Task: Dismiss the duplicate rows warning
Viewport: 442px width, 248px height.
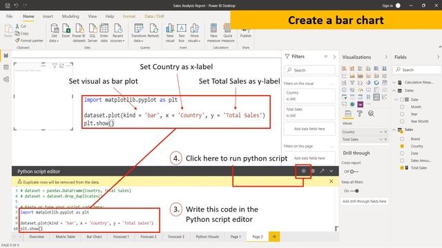Action: pos(331,182)
